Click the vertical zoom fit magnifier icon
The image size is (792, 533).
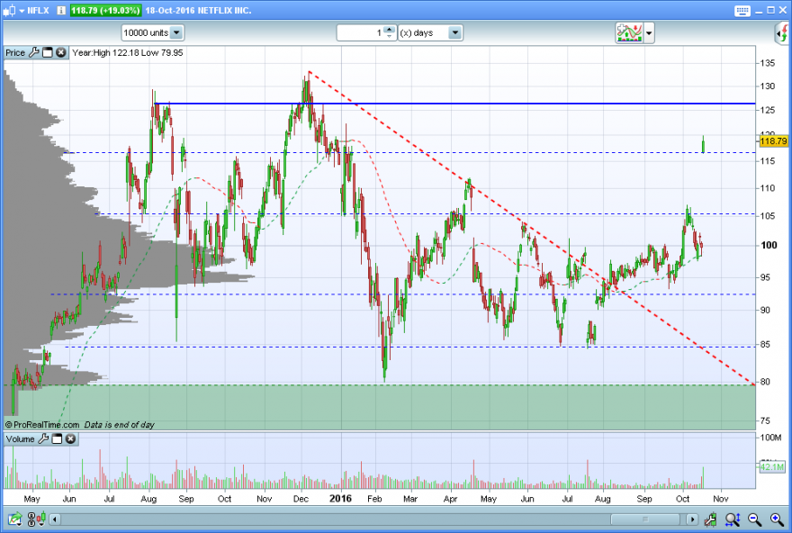(x=733, y=519)
